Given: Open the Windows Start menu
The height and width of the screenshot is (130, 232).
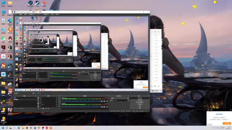Looking at the screenshot, I should tap(3, 128).
